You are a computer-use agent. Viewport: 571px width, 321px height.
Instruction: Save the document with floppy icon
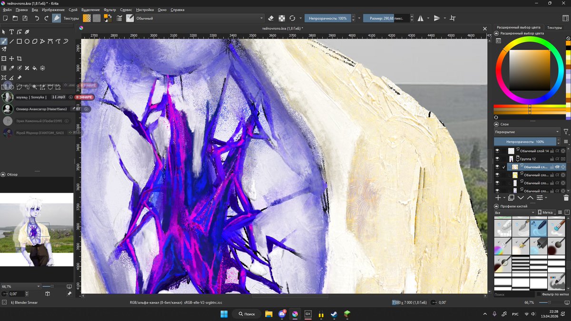[x=25, y=18]
